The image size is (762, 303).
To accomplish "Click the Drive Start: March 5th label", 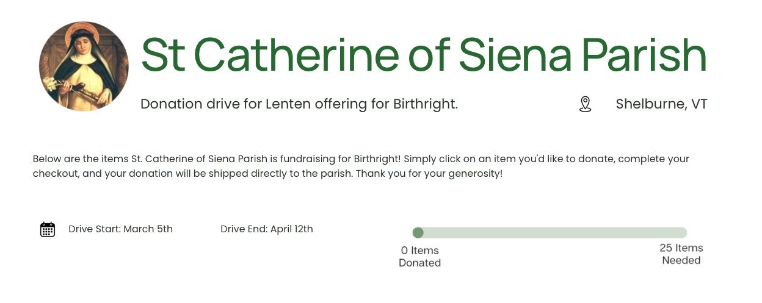I will pos(120,229).
